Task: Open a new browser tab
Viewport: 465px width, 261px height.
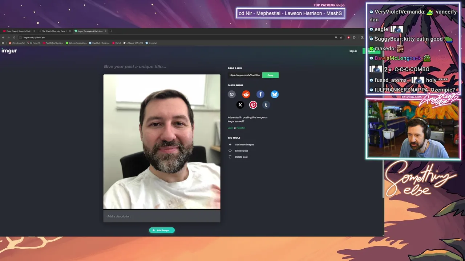Action: click(x=111, y=31)
